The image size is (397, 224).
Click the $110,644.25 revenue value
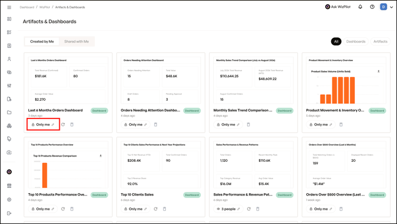tap(229, 76)
